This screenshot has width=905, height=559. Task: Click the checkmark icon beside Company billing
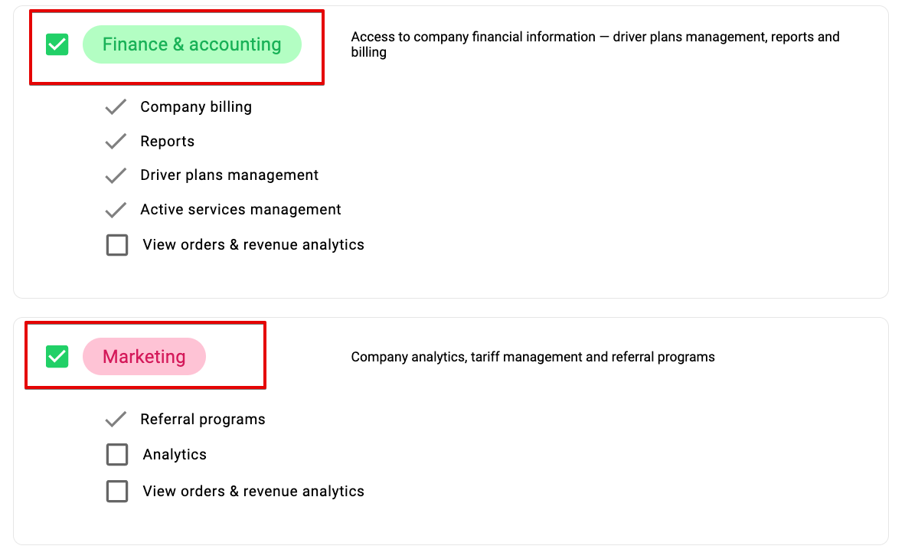pos(116,107)
